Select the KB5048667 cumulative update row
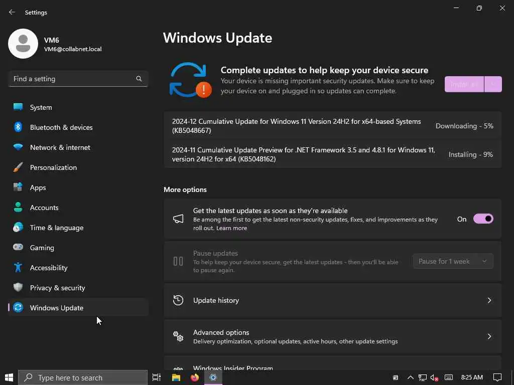Viewport: 514px width, 385px height. point(332,126)
